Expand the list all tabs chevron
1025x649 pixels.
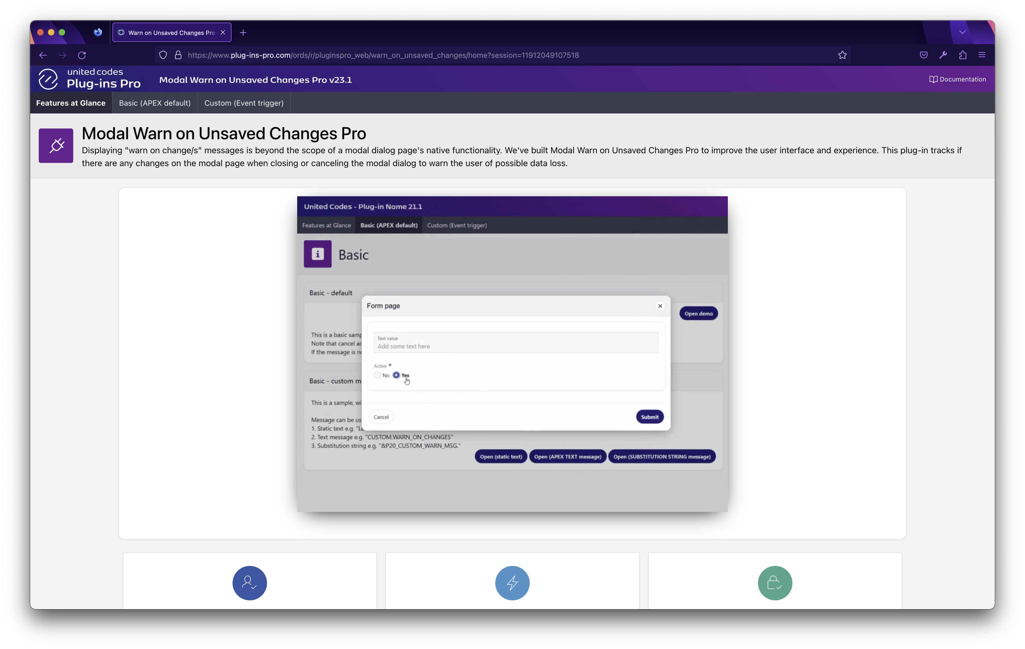click(963, 32)
